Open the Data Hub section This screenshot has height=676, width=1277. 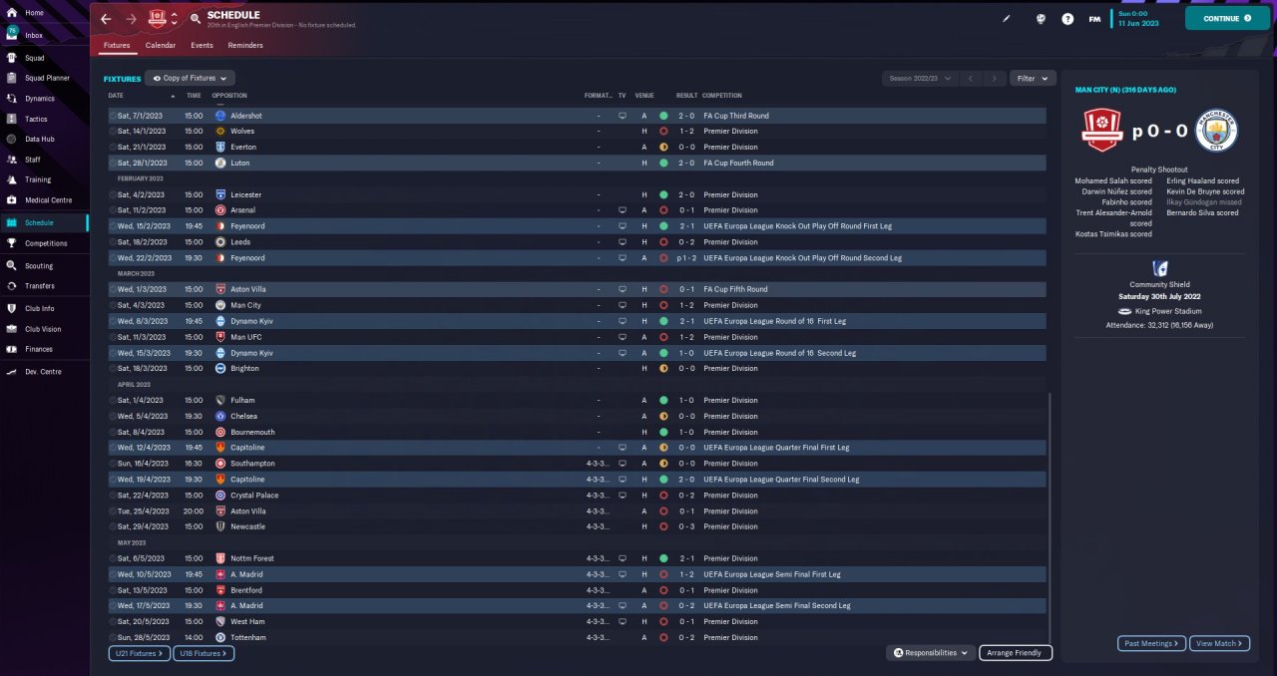[x=40, y=139]
